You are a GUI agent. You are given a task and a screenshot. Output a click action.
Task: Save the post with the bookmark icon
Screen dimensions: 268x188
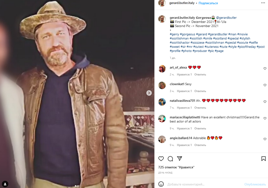tap(263, 159)
